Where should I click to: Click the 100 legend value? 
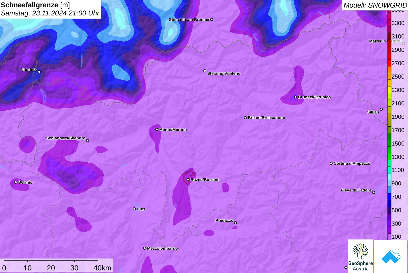tap(396, 237)
